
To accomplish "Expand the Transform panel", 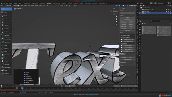I will click(121, 63).
